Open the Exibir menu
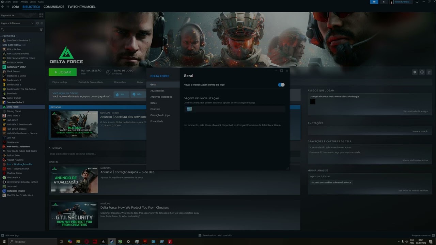Screen dimensions: 436x245 (x=16, y=2)
